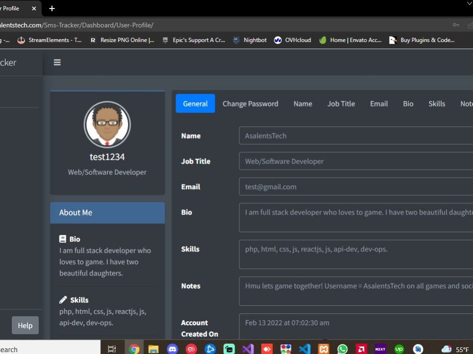Open Google Chrome from taskbar

point(134,349)
